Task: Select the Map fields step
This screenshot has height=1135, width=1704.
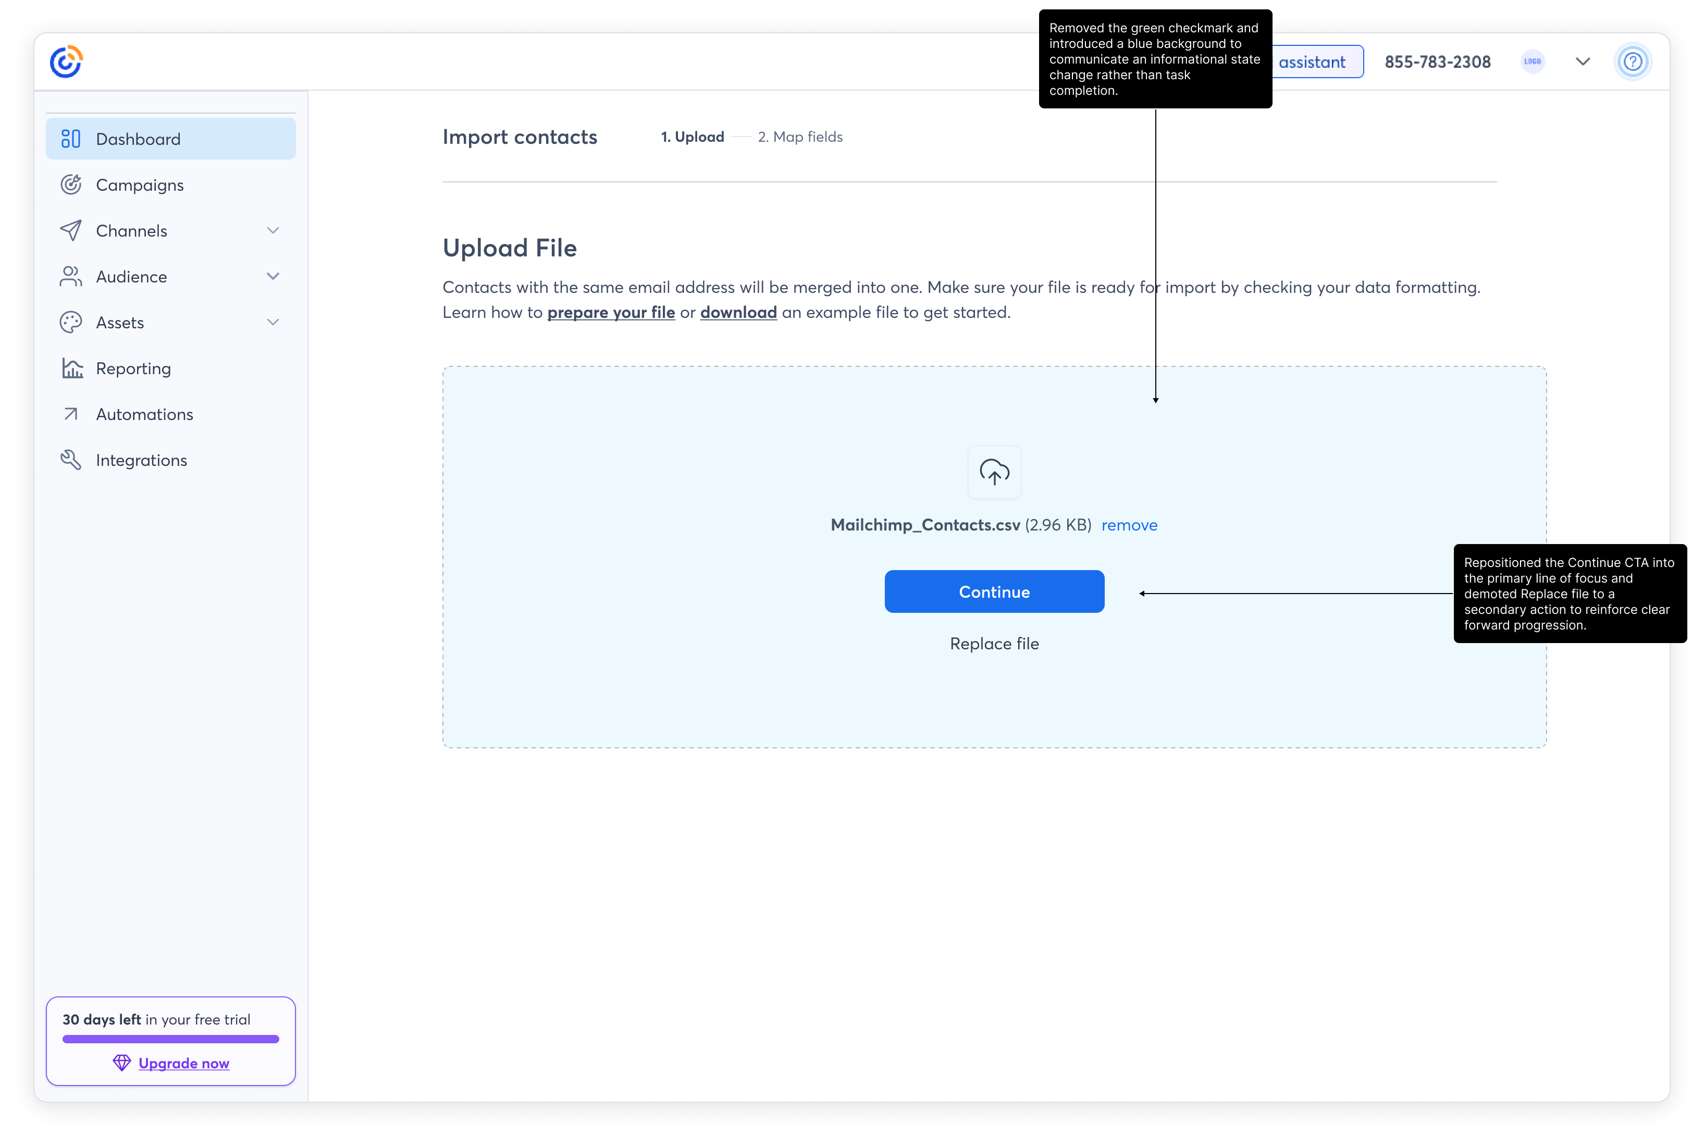Action: [800, 137]
